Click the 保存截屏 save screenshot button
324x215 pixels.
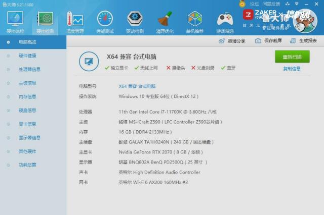coord(268,41)
